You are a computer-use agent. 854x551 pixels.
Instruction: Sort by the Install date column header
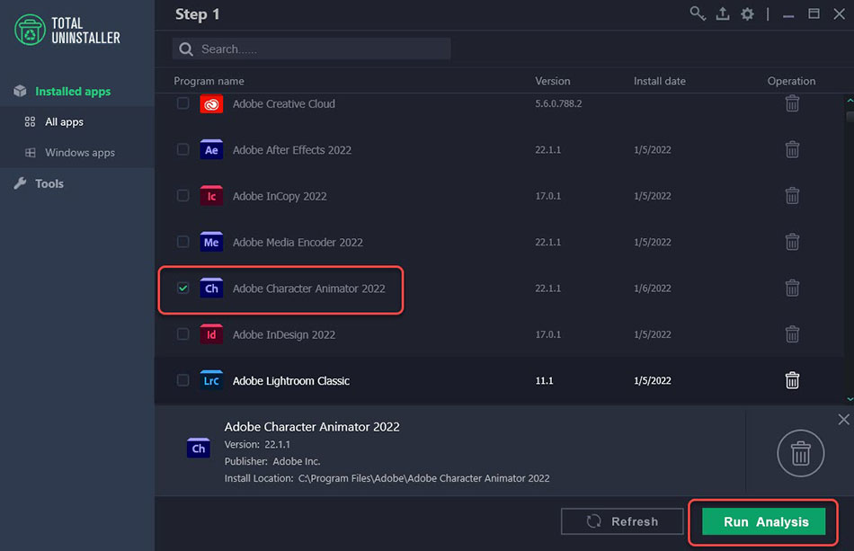pyautogui.click(x=660, y=81)
